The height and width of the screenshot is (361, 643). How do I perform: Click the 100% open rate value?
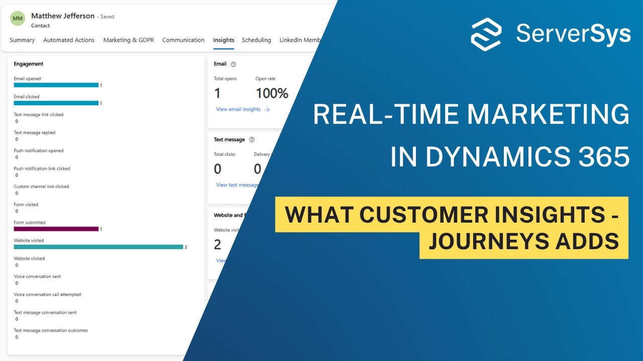272,93
